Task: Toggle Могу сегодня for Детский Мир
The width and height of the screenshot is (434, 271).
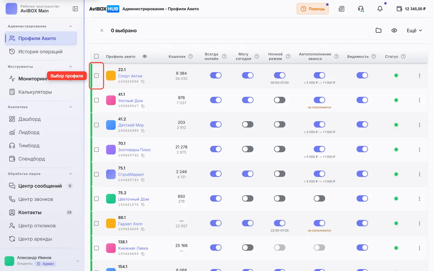Action: click(248, 124)
